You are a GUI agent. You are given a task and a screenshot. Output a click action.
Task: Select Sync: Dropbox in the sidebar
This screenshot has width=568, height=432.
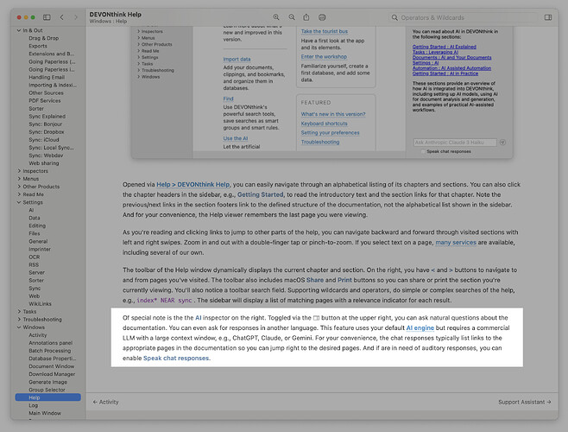click(x=47, y=132)
